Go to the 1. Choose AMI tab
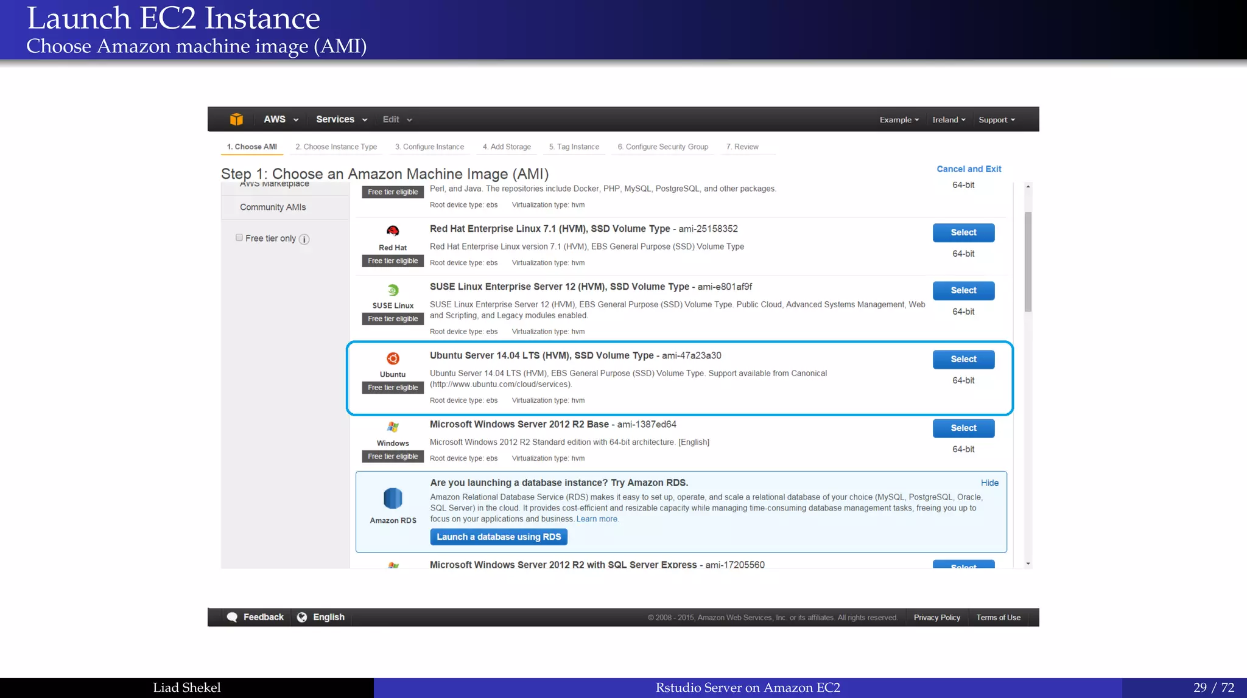Viewport: 1247px width, 698px height. [x=252, y=147]
